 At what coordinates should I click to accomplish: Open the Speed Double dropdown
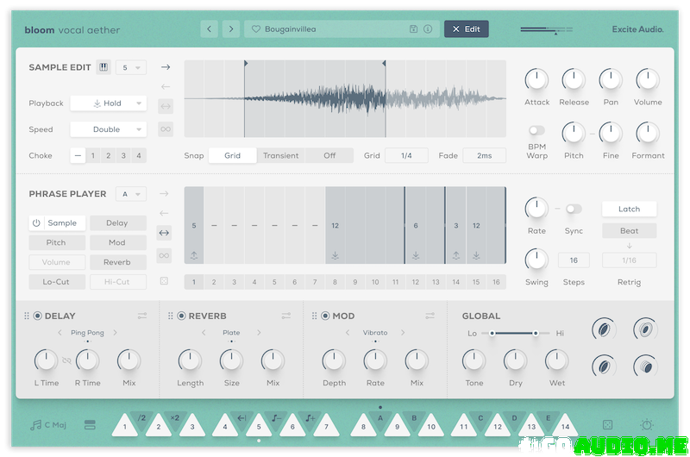pyautogui.click(x=109, y=129)
